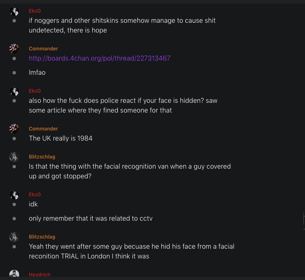Click Blitzschlag's avatar beside "Yeah they went after" message

(14, 237)
